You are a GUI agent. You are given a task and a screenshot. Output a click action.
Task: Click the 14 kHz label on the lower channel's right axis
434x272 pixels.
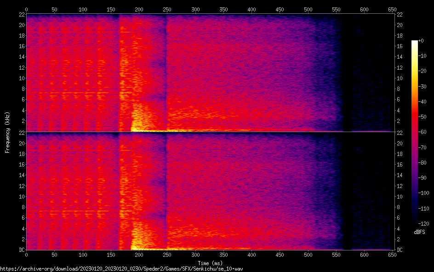[400, 175]
